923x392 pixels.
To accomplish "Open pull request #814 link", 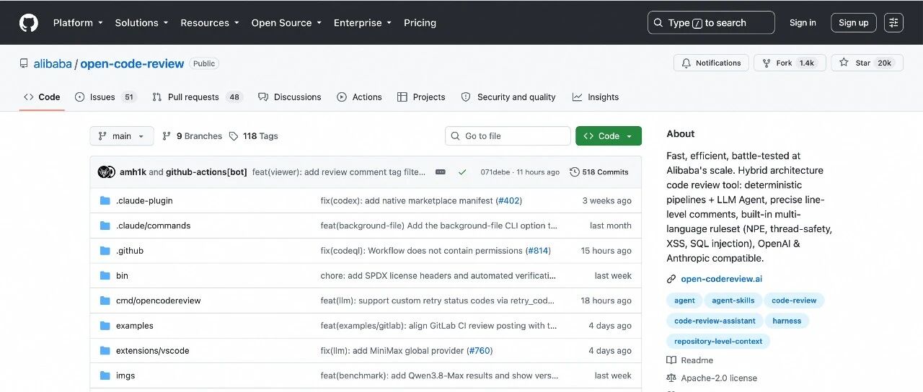I will [538, 251].
